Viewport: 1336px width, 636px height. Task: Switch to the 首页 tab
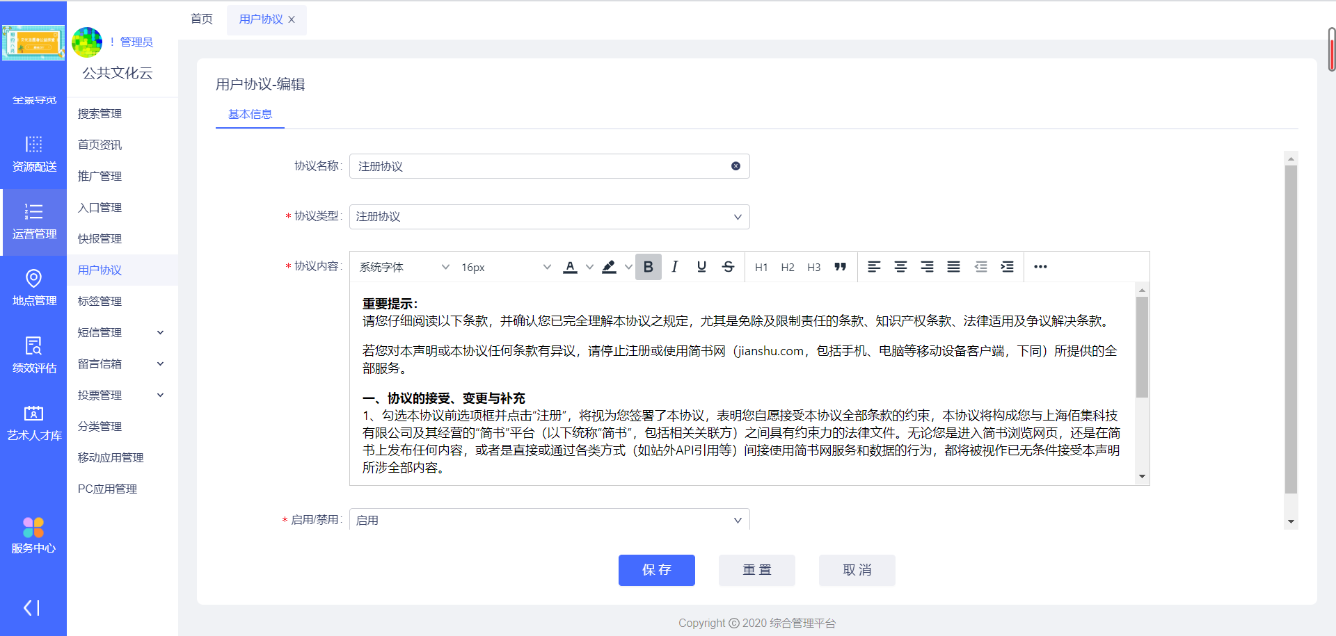[x=202, y=19]
